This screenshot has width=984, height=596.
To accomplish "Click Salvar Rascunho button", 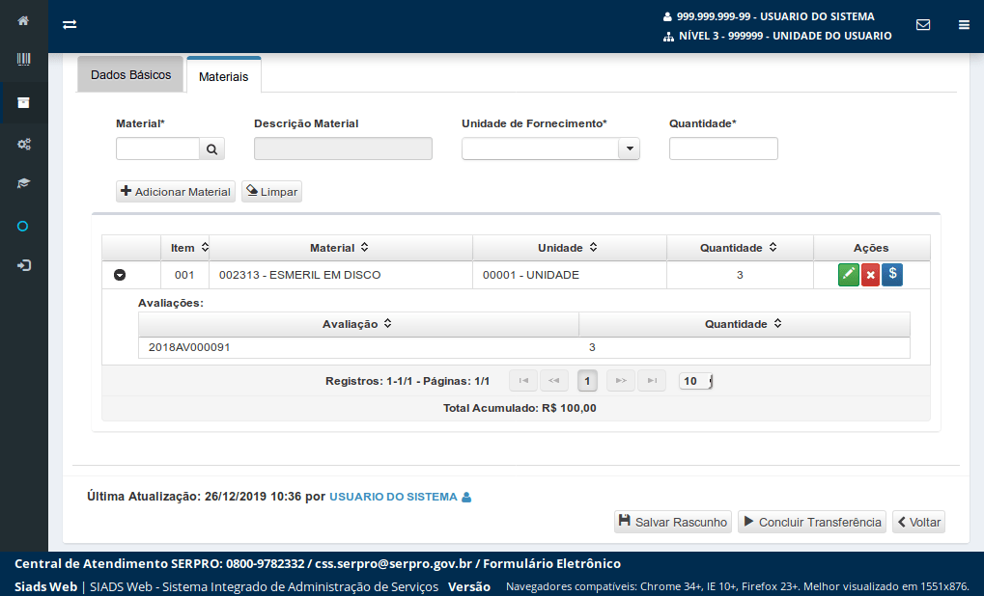I will (x=673, y=522).
